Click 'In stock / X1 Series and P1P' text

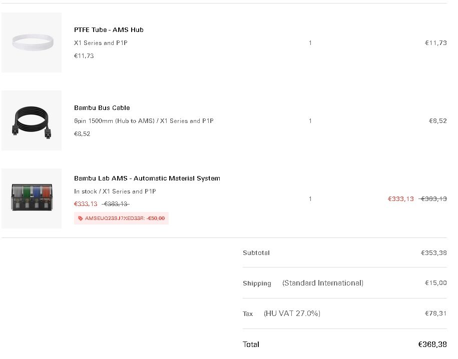point(115,191)
